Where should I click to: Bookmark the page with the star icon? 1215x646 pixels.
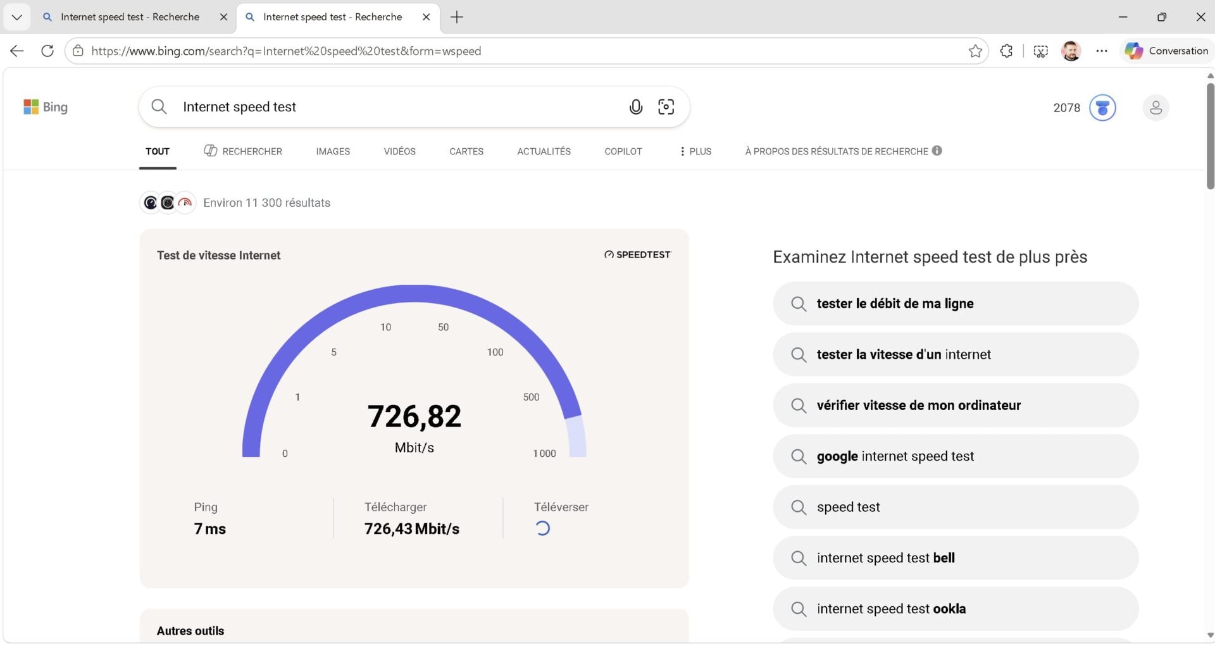(976, 51)
